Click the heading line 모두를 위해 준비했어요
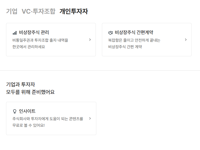Viewport: 200px width, 150px height. coord(30,92)
